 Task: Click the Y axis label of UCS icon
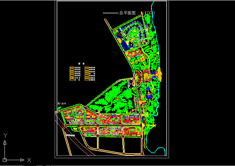tap(5, 135)
